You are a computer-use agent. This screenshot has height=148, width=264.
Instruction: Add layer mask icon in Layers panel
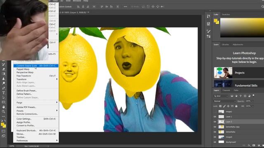[254, 146]
